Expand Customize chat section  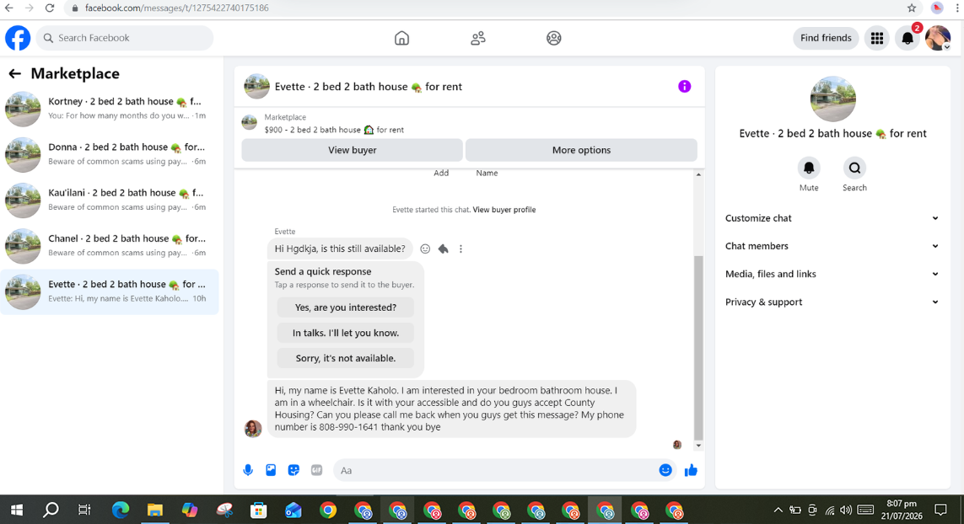coord(832,218)
